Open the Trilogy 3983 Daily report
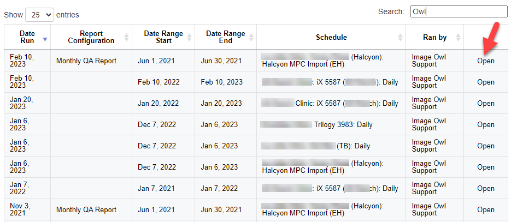The width and height of the screenshot is (511, 222). click(x=485, y=125)
